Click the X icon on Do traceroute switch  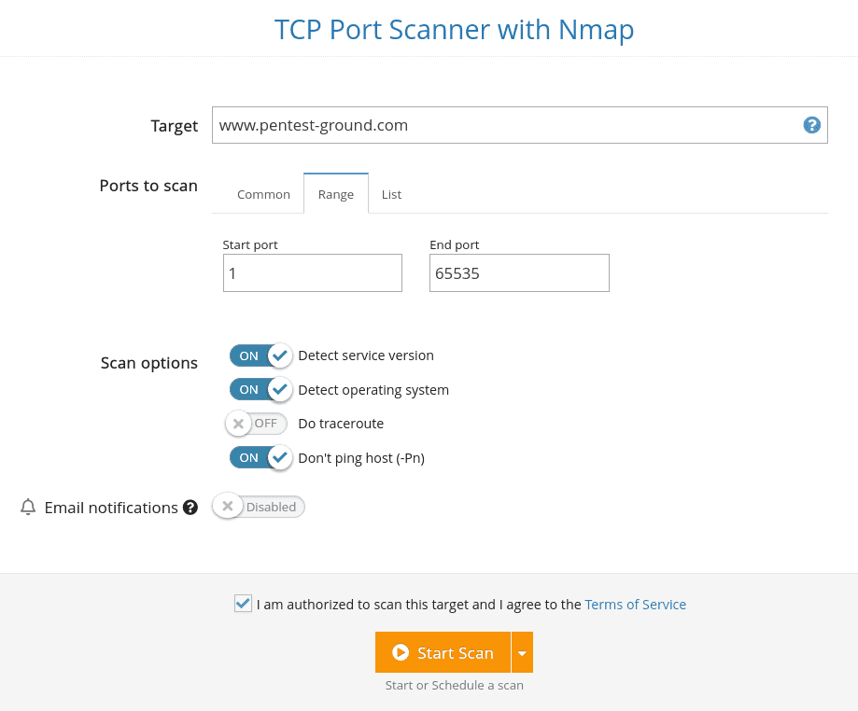click(x=238, y=423)
